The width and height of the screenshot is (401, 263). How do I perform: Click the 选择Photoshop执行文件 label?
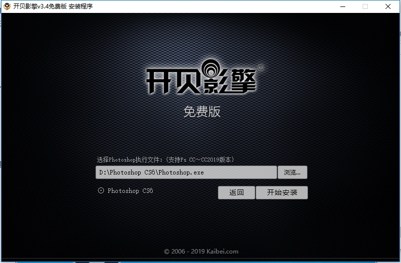(x=165, y=160)
